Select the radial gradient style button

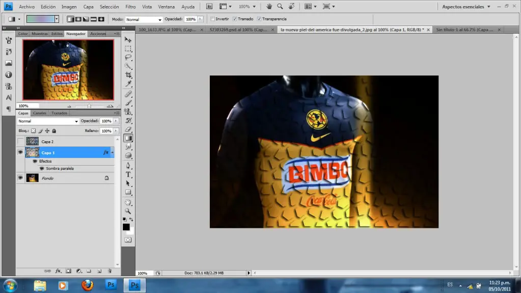tap(78, 19)
